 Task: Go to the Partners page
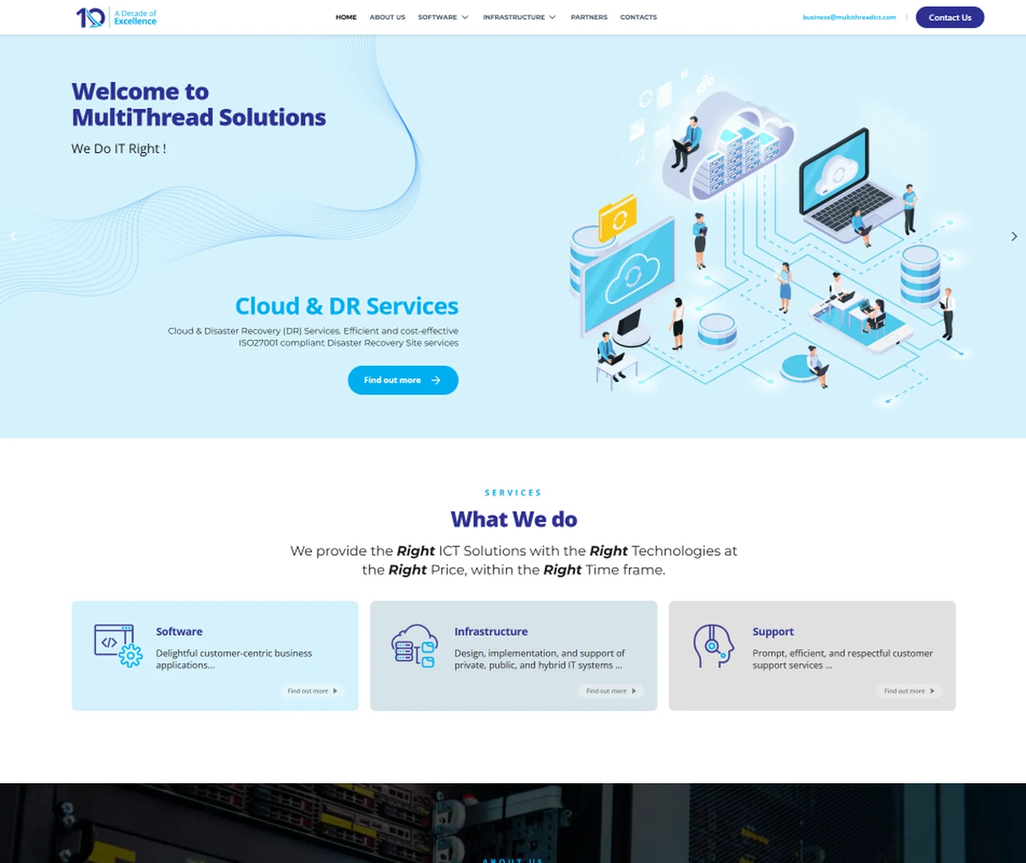(x=589, y=17)
